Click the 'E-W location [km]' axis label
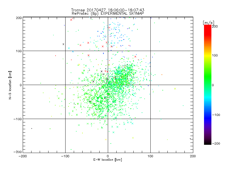 pos(108,160)
